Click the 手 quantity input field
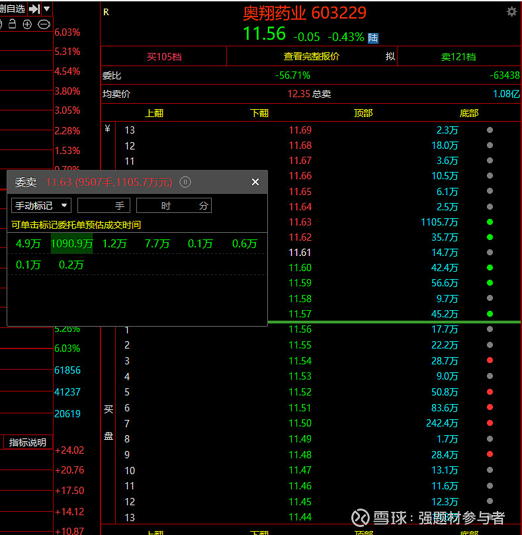The image size is (522, 535). pos(104,206)
